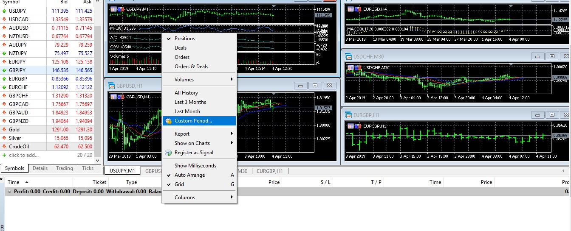Click the Market Watch scrollbar down arrow
This screenshot has width=571, height=231.
[x=98, y=161]
